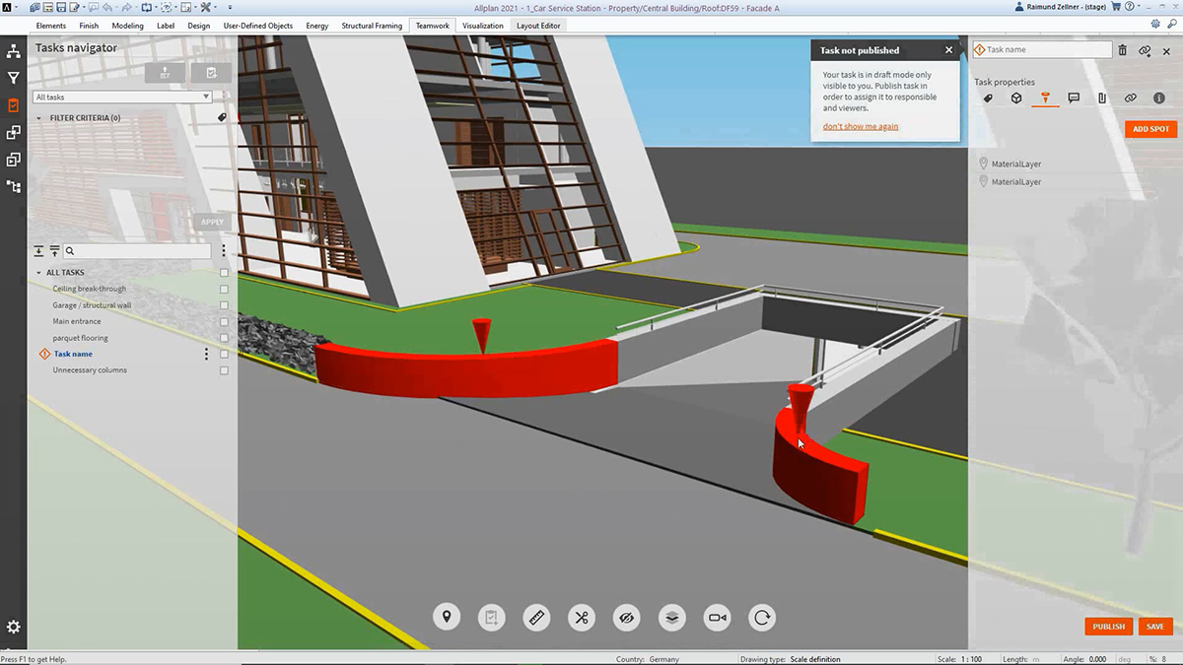This screenshot has width=1183, height=665.
Task: Toggle the hide objects eye icon
Action: tap(626, 618)
